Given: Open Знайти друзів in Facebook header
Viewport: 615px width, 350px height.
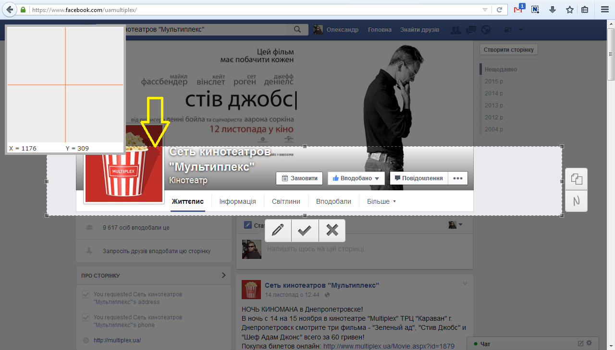Looking at the screenshot, I should (419, 30).
